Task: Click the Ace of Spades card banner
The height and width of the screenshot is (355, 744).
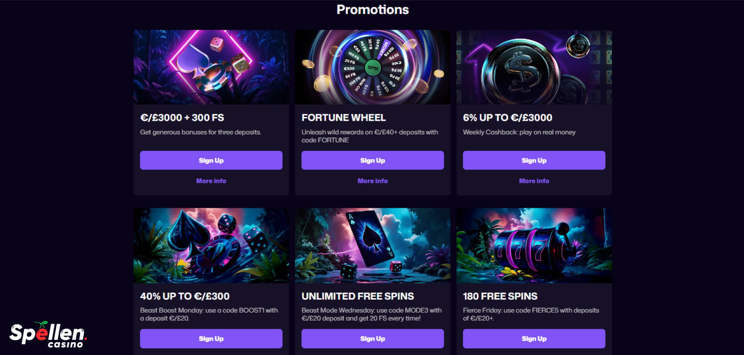Action: pos(373,245)
